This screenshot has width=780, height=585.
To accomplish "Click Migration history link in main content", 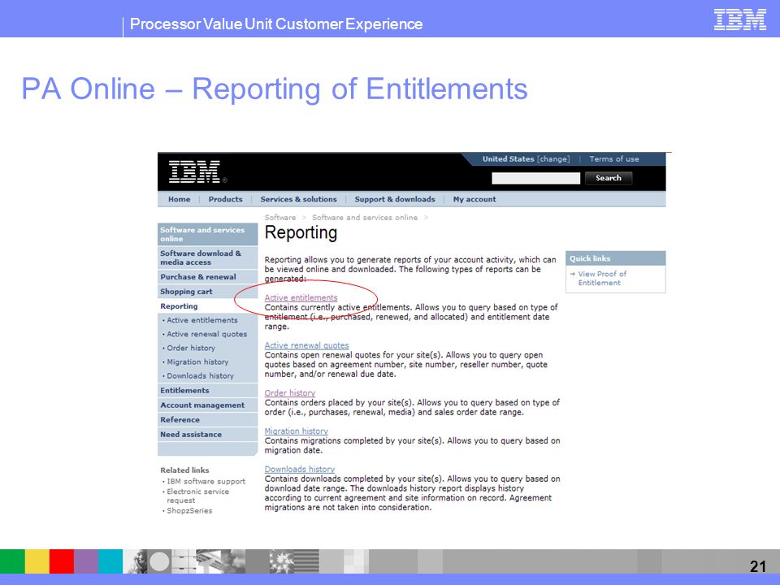I will pyautogui.click(x=296, y=431).
